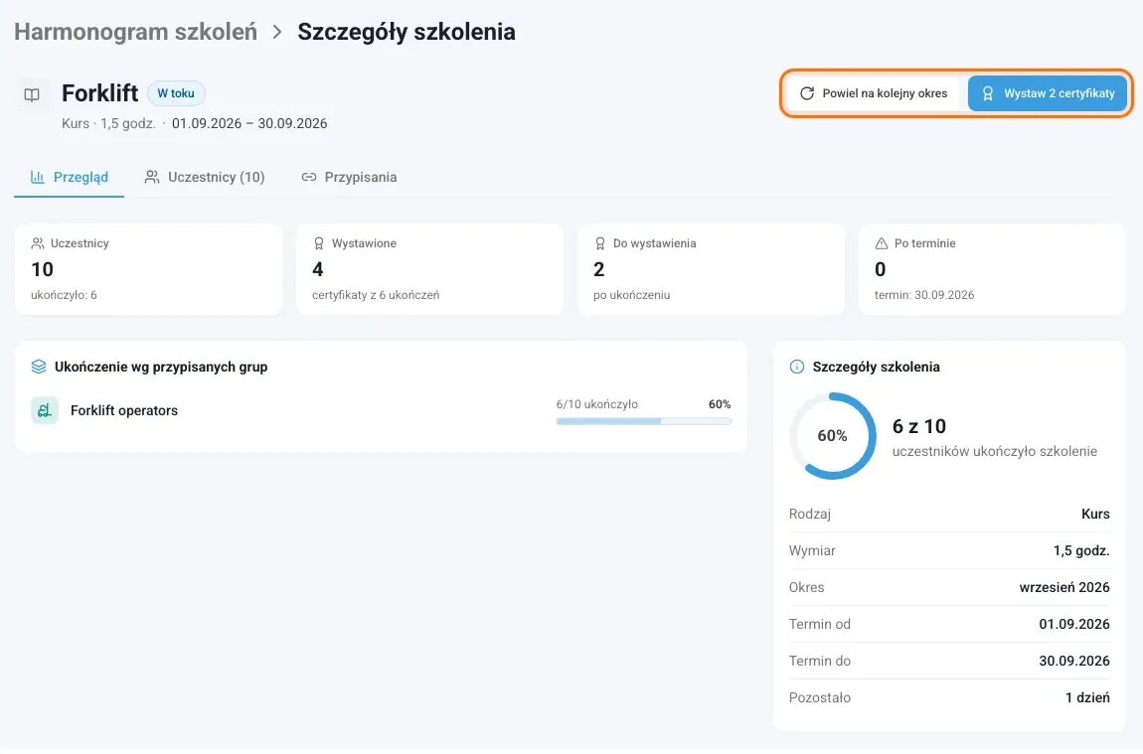Screen dimensions: 1143x754
Task: Click 'Ukończenie wg przypisanych grup' heading
Action: (161, 367)
